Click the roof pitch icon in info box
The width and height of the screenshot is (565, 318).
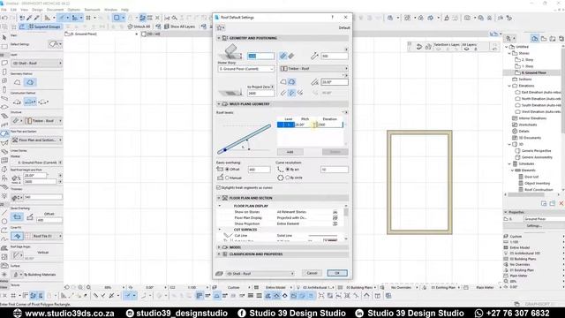[x=16, y=178]
